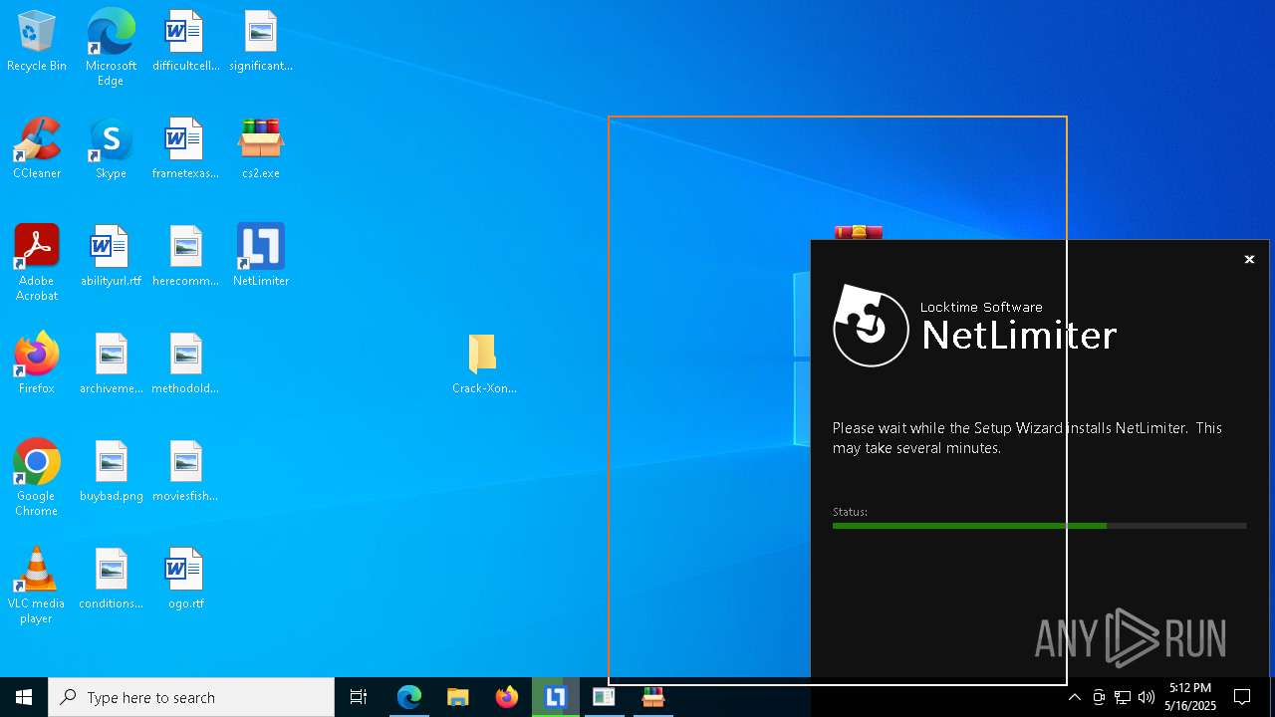Viewport: 1275px width, 717px height.
Task: Open Firefox desktop shortcut
Action: tap(37, 364)
